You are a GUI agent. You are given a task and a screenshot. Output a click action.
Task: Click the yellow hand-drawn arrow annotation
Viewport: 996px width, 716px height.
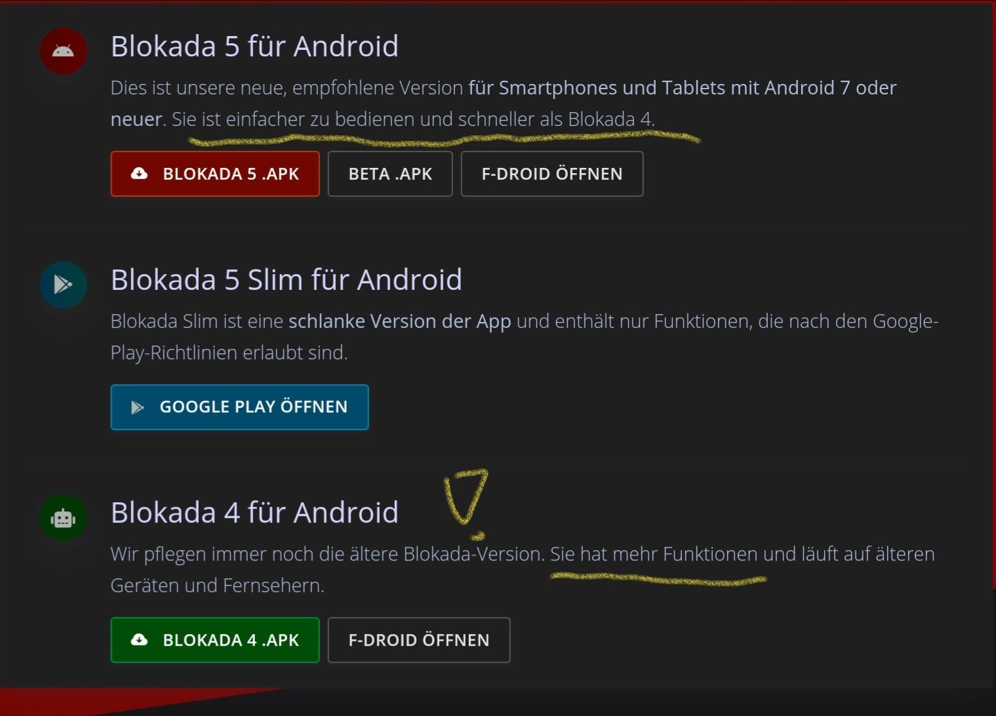pos(467,502)
